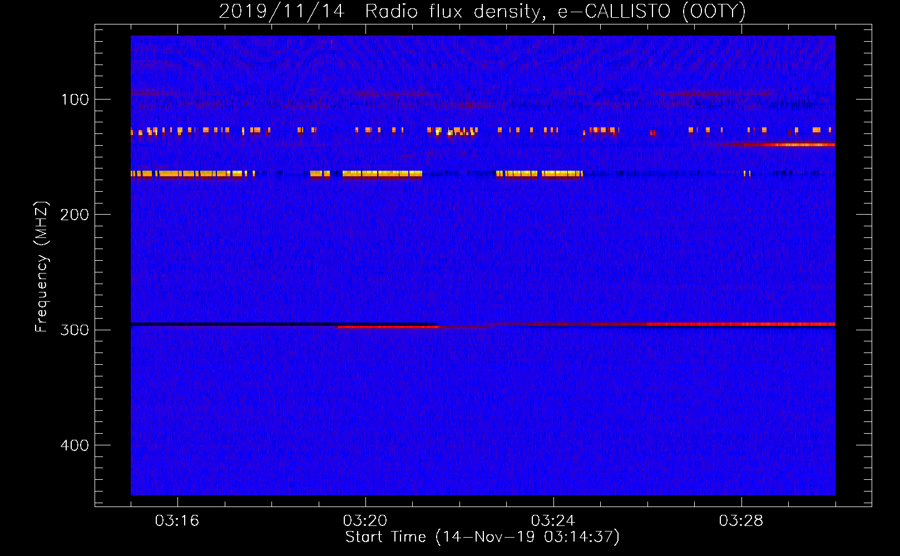Click the 400 MHz y-axis tick label
Screen dimensions: 900x556
coord(75,445)
